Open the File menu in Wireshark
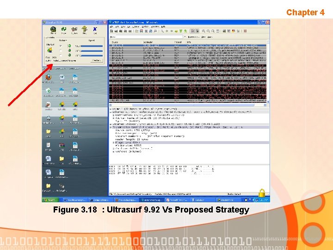The width and height of the screenshot is (333, 250). tap(111, 26)
